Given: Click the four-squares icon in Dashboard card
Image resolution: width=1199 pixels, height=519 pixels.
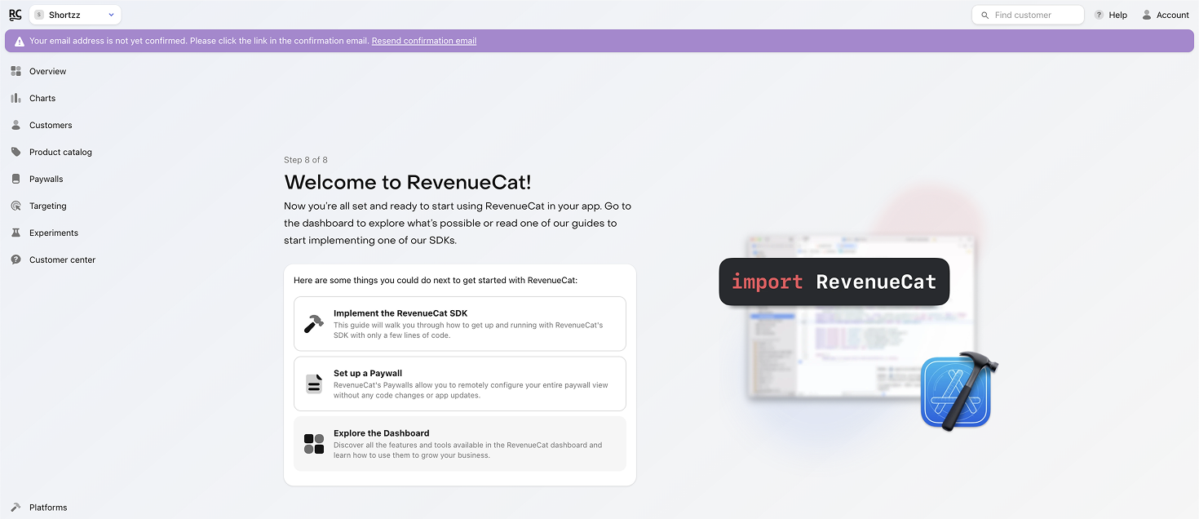Looking at the screenshot, I should click(314, 444).
